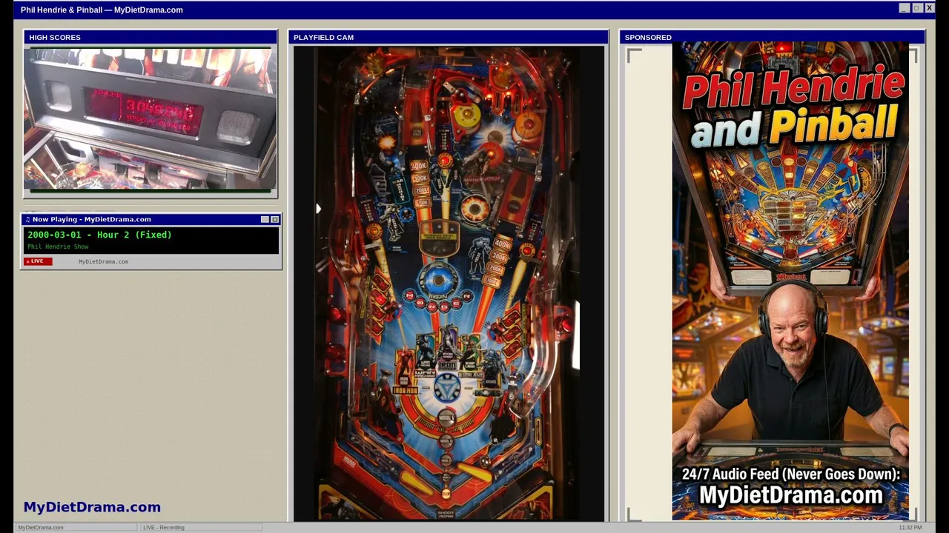Image resolution: width=949 pixels, height=533 pixels.
Task: Click the PLAYFIELD CAM panel header
Action: [x=449, y=37]
